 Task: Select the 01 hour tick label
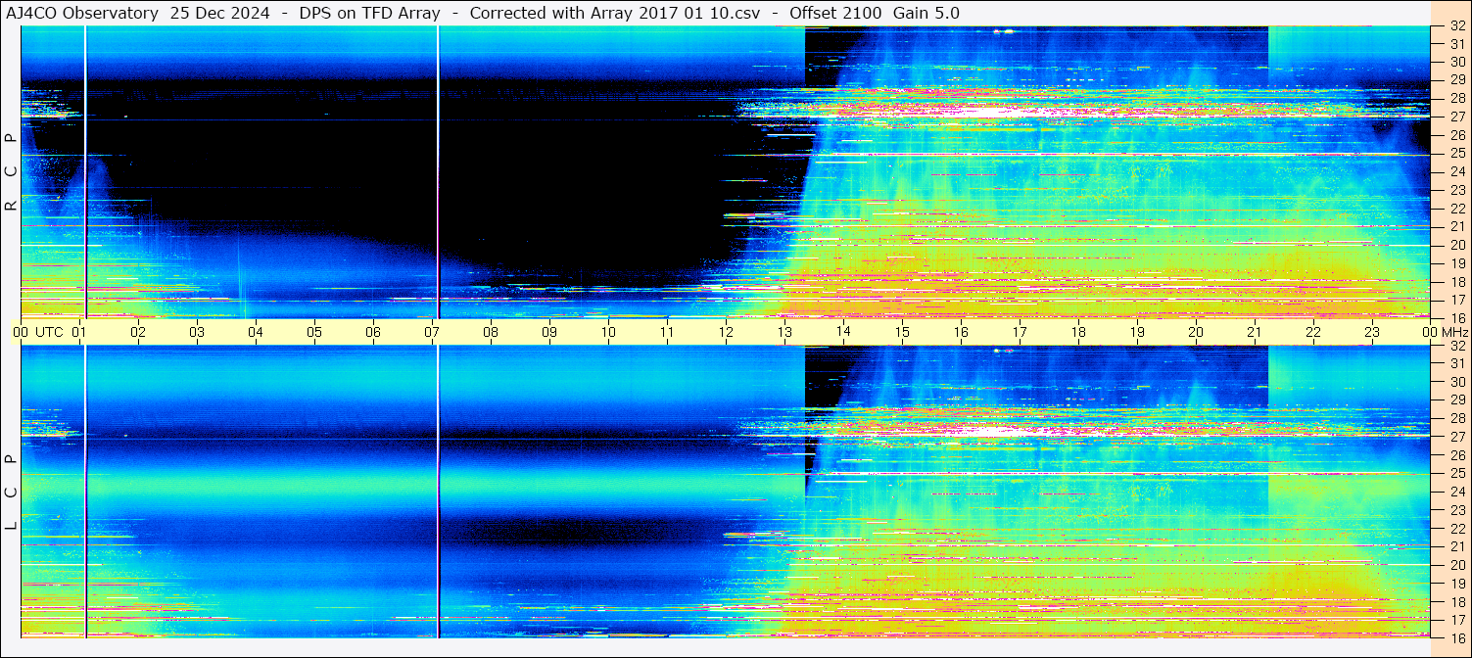[x=80, y=332]
